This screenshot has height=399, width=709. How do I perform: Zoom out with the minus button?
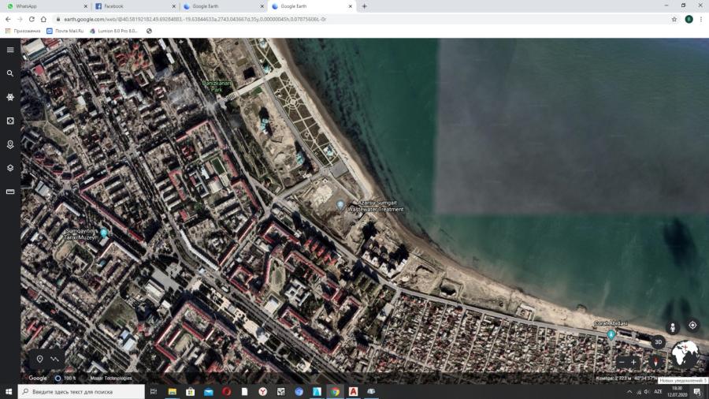point(622,362)
